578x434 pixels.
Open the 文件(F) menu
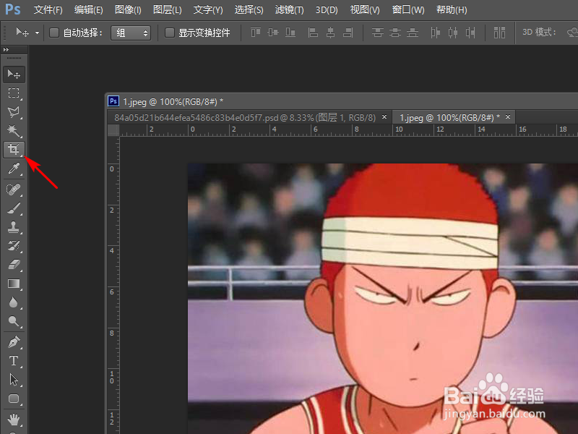[x=48, y=10]
